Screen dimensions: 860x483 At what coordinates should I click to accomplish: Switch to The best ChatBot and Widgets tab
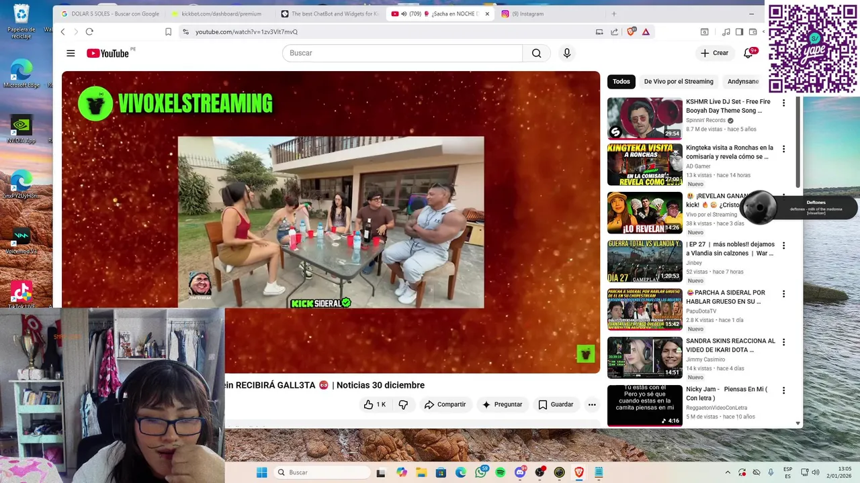click(330, 13)
